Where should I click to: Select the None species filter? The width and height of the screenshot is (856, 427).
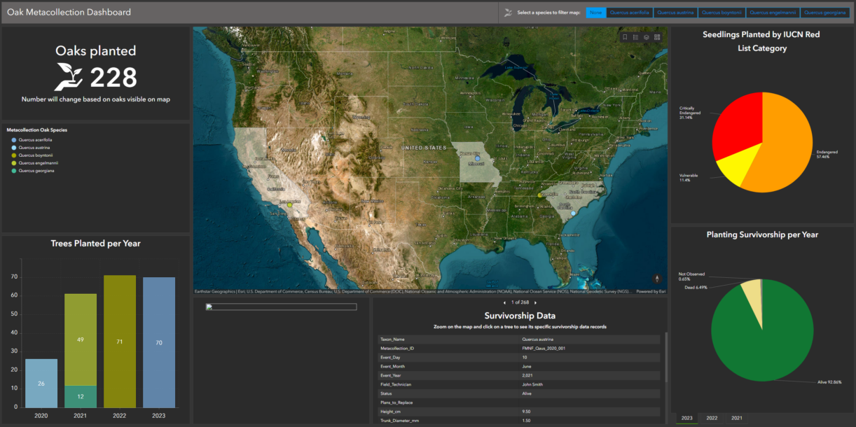(595, 13)
